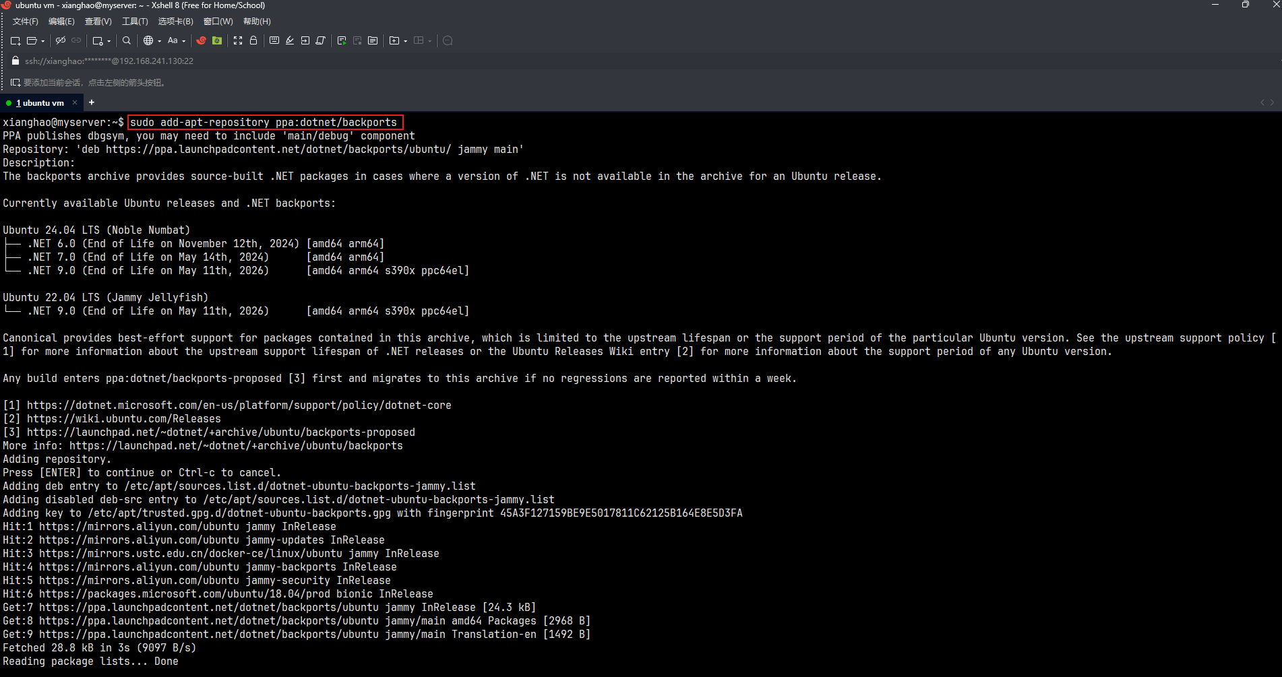Click the new tab group plus icon
The height and width of the screenshot is (677, 1282).
394,40
